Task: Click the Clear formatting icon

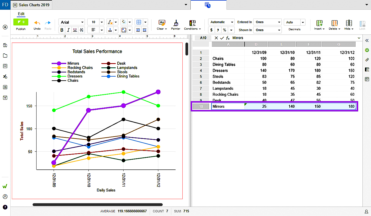Action: click(162, 23)
